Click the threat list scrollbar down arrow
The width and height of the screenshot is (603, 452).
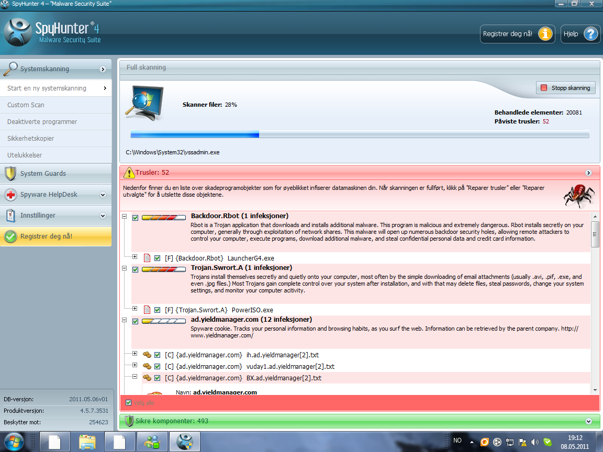(595, 390)
